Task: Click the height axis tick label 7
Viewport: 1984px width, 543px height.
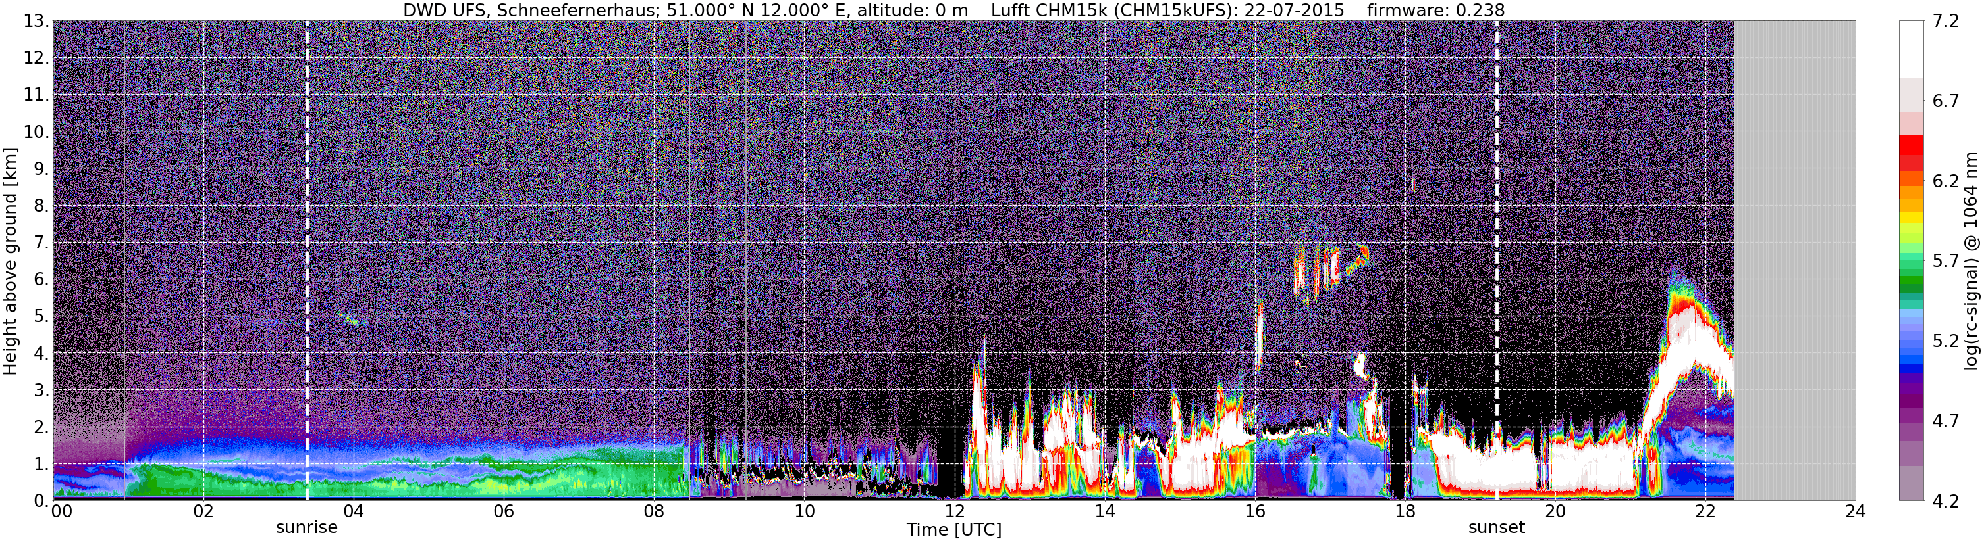Action: [x=41, y=243]
